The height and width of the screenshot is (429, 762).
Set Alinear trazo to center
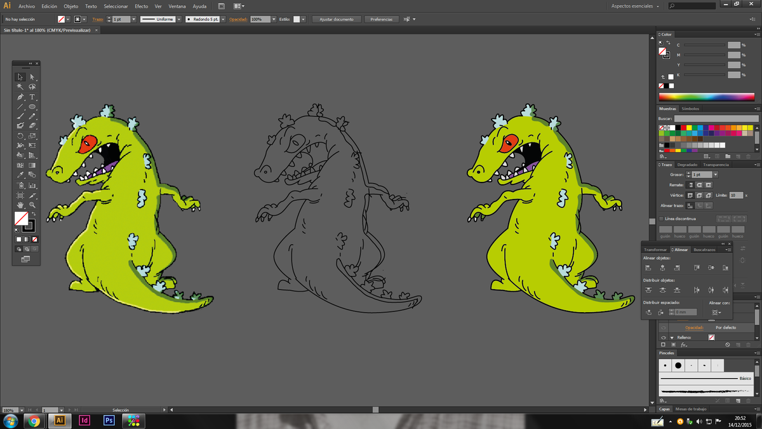[x=691, y=205]
